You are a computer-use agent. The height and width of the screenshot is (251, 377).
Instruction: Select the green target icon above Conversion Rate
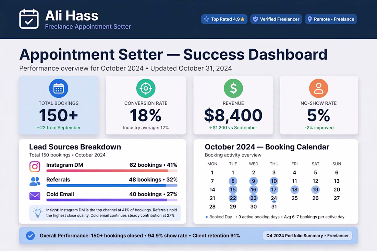(x=146, y=88)
